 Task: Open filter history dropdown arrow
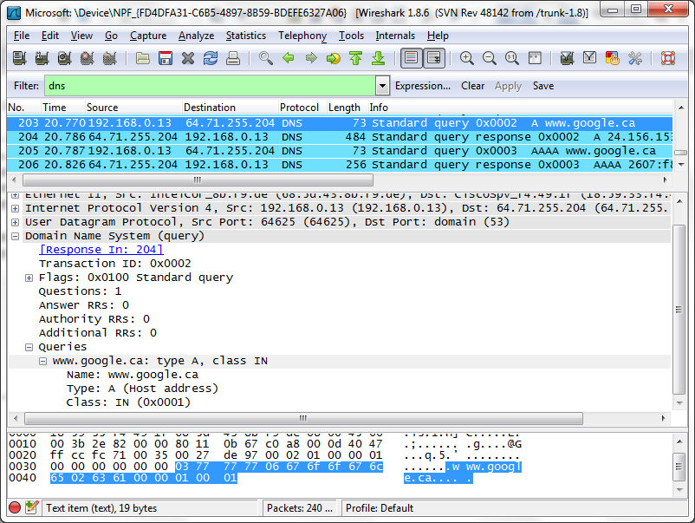click(x=382, y=86)
